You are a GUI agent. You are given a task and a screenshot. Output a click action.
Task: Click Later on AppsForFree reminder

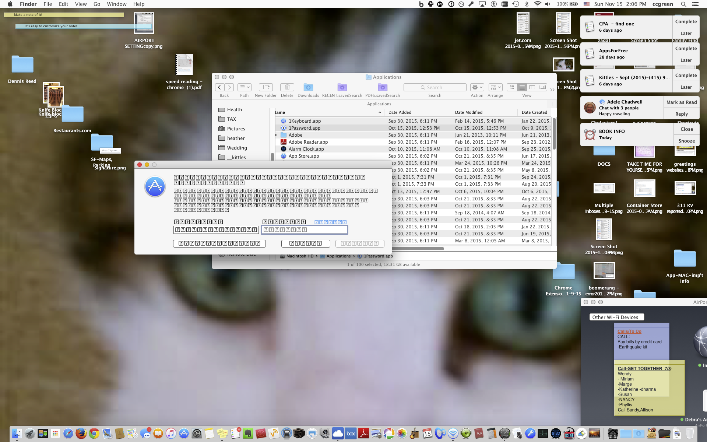coord(686,60)
